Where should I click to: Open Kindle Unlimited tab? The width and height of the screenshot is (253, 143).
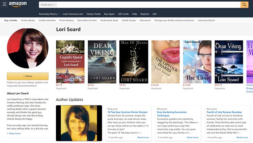pos(47,20)
